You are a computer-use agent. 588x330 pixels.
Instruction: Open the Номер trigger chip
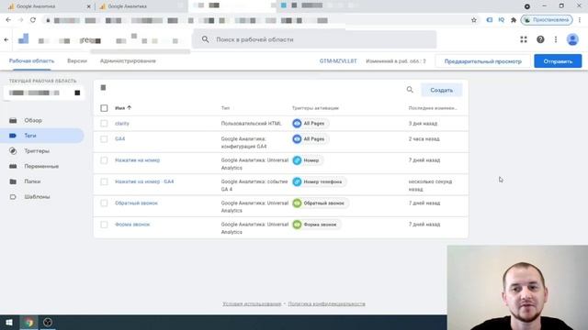[307, 160]
